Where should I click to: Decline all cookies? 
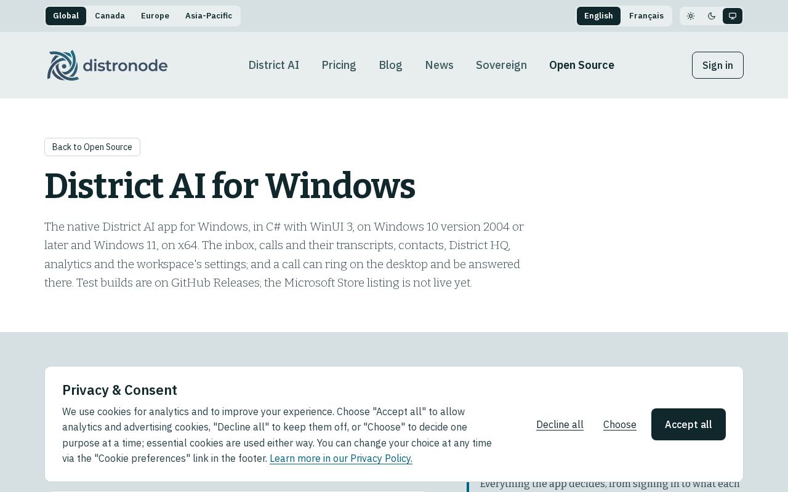pyautogui.click(x=560, y=424)
